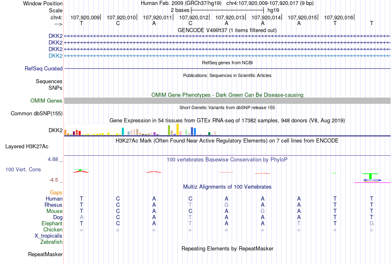Click 'Short Genetic Variants from dbSNP release 155'

[227, 107]
